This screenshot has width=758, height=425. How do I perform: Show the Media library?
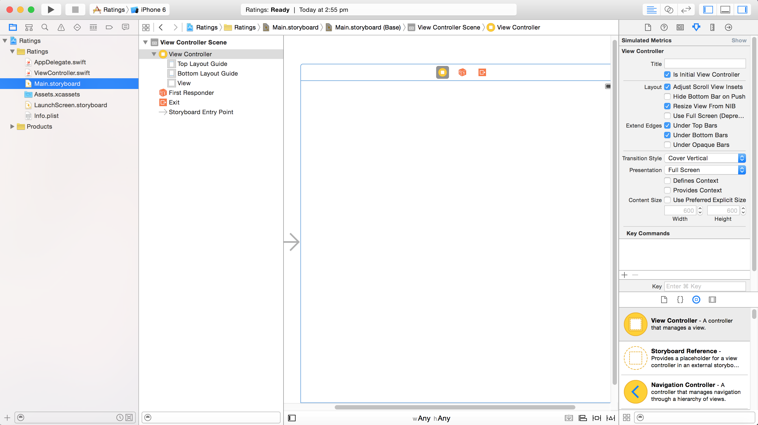tap(712, 300)
